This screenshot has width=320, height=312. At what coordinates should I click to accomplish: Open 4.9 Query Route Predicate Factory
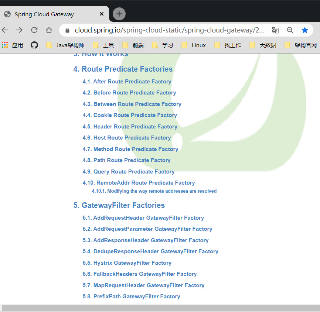[x=128, y=172]
